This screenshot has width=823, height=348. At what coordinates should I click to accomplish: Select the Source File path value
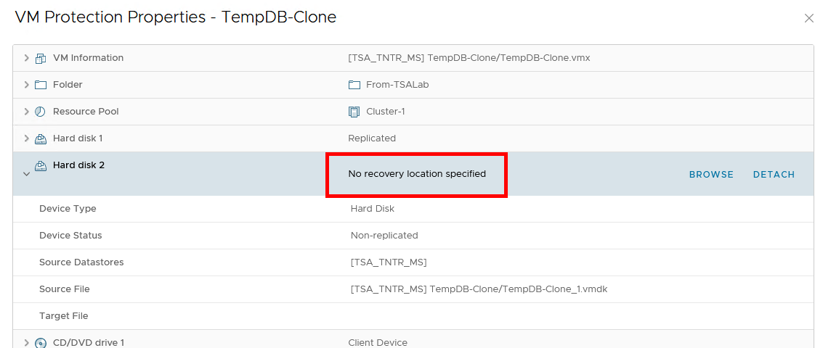[x=479, y=289]
